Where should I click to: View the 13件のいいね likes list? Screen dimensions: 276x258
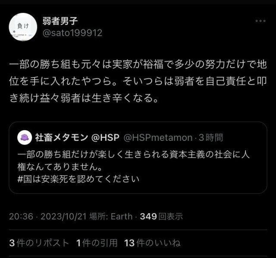[x=152, y=243]
